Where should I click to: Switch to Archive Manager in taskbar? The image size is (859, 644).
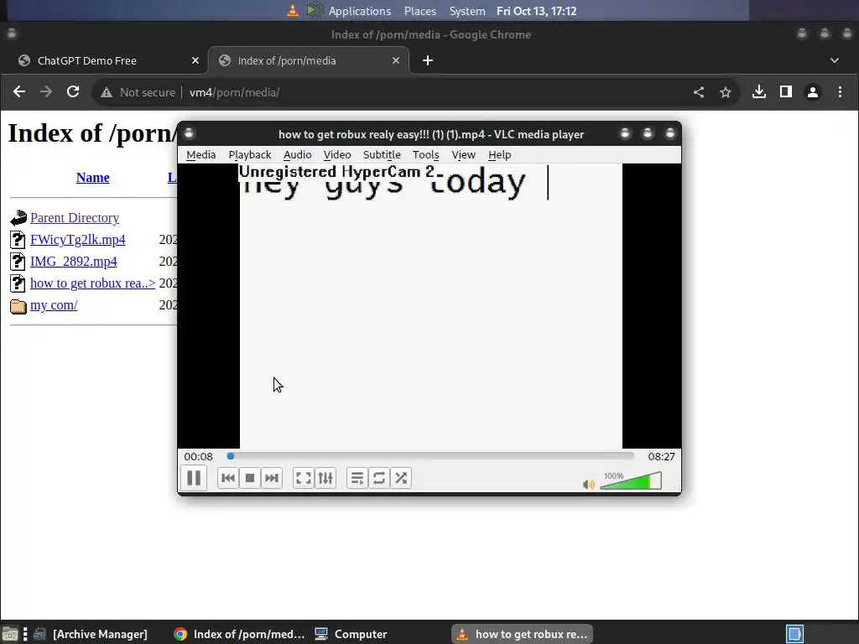click(x=91, y=634)
